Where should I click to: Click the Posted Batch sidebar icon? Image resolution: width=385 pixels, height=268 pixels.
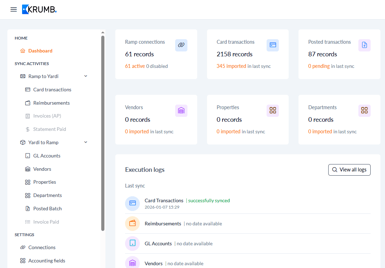tap(27, 208)
